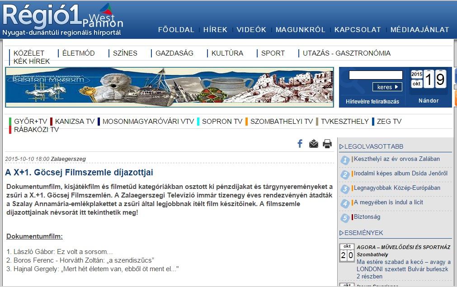The image size is (457, 287).
Task: Select the SPORT category
Action: click(273, 53)
